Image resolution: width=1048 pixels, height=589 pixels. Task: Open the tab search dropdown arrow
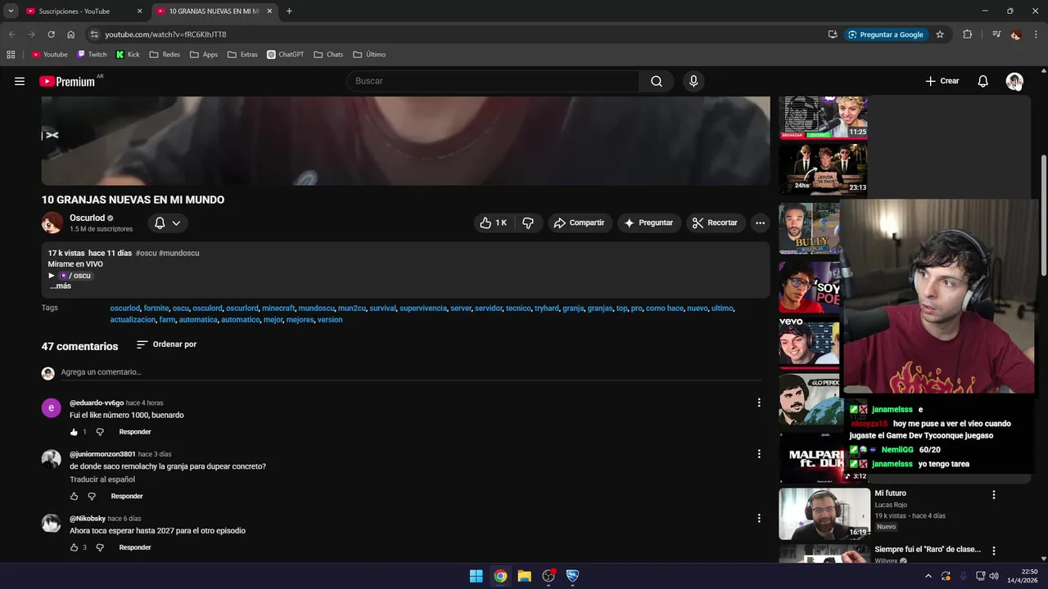[11, 11]
